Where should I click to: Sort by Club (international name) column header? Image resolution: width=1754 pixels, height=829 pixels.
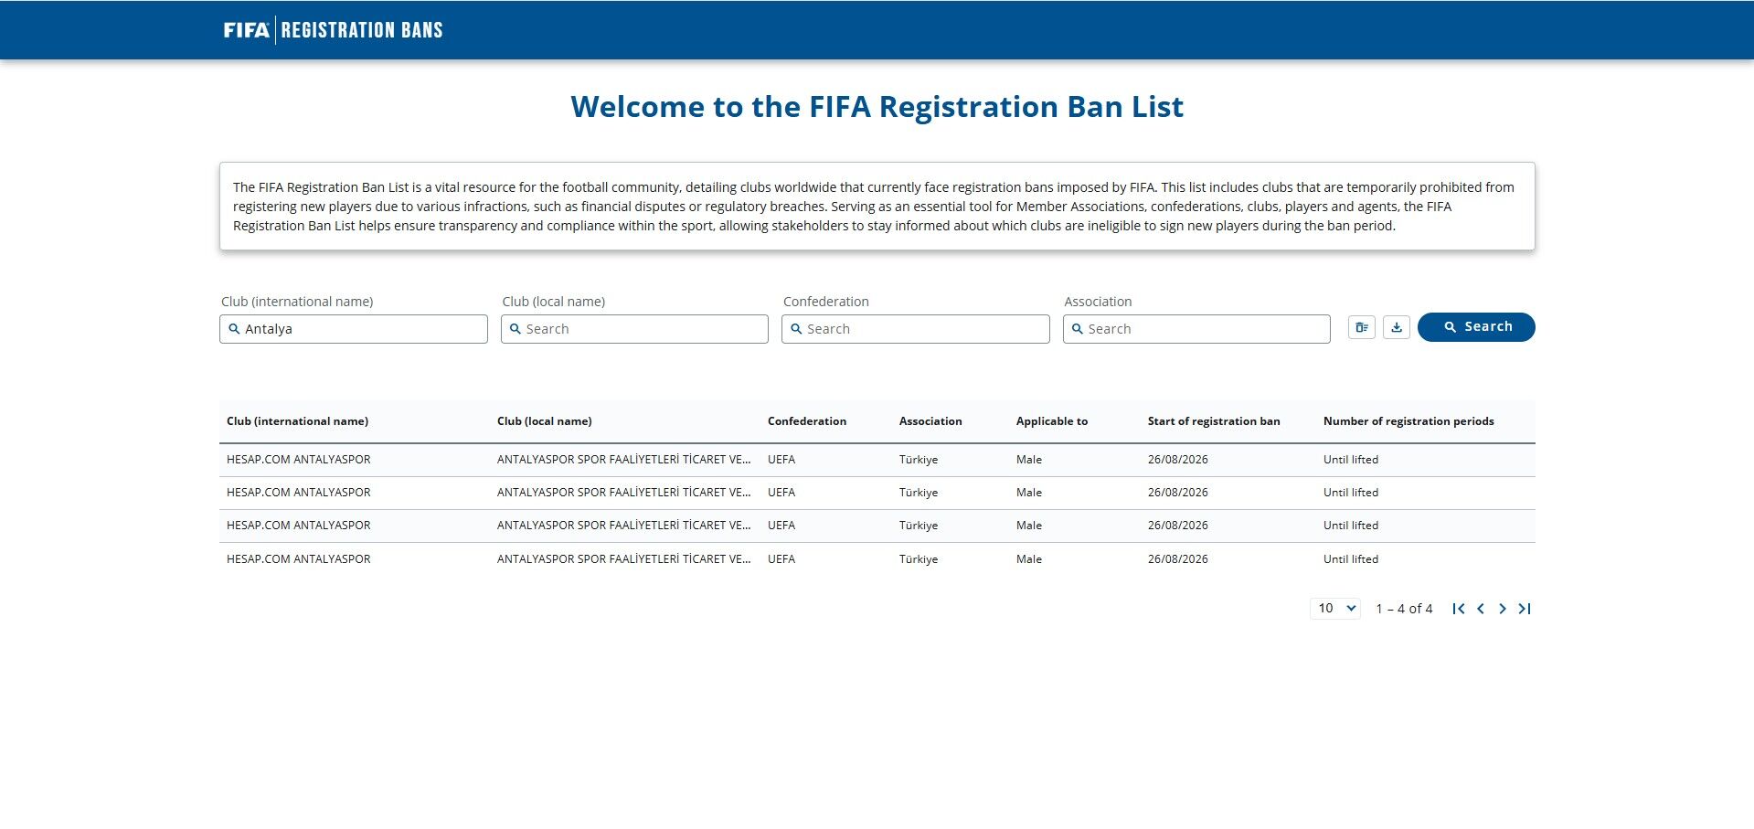pos(298,421)
